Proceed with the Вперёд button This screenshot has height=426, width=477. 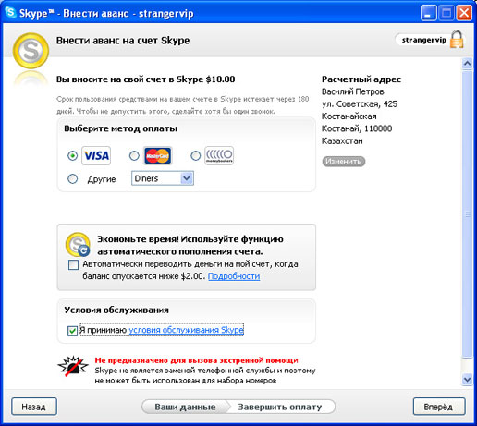click(x=439, y=407)
